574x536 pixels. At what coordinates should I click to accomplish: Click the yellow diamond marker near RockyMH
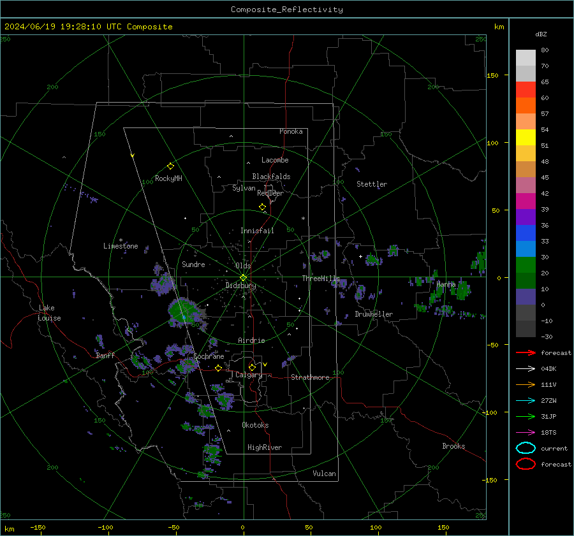pyautogui.click(x=170, y=166)
